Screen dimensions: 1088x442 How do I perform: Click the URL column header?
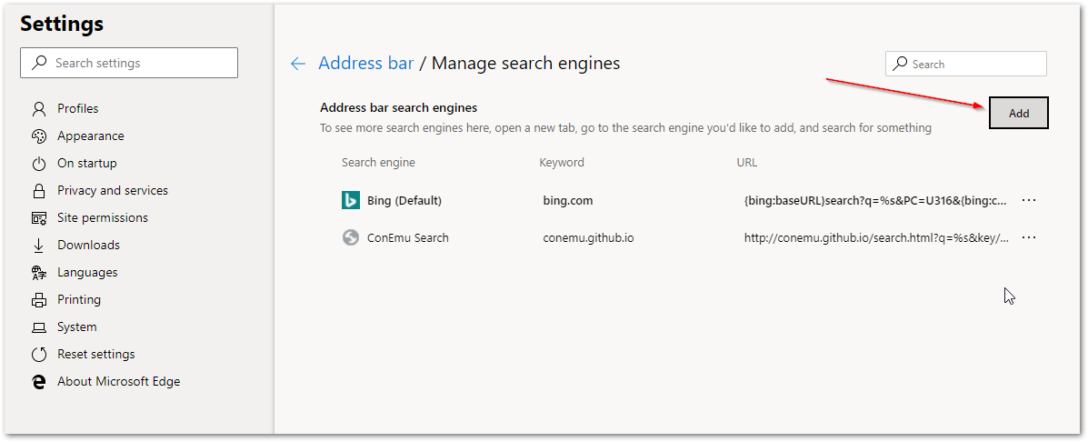(746, 163)
